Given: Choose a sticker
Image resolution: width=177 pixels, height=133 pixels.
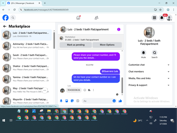Looking at the screenshot, I should pos(72,101).
